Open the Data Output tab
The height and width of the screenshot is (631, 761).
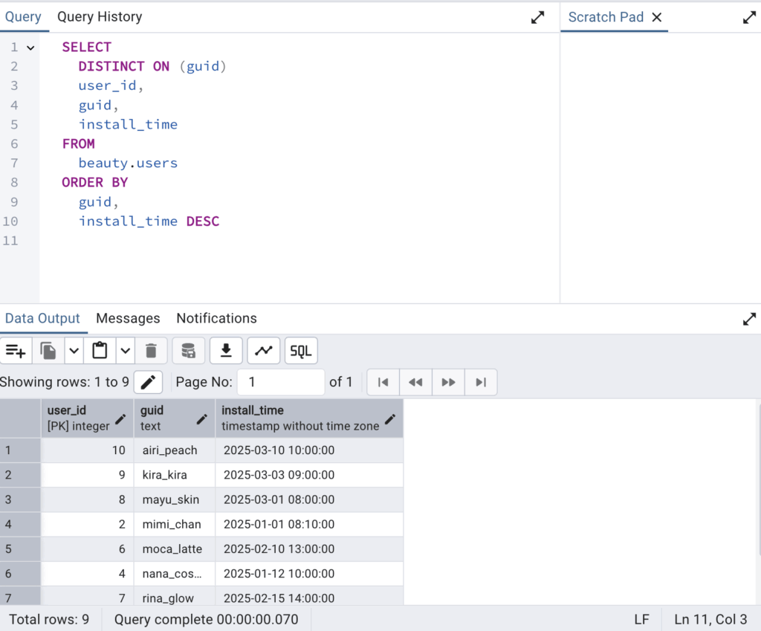pyautogui.click(x=42, y=318)
